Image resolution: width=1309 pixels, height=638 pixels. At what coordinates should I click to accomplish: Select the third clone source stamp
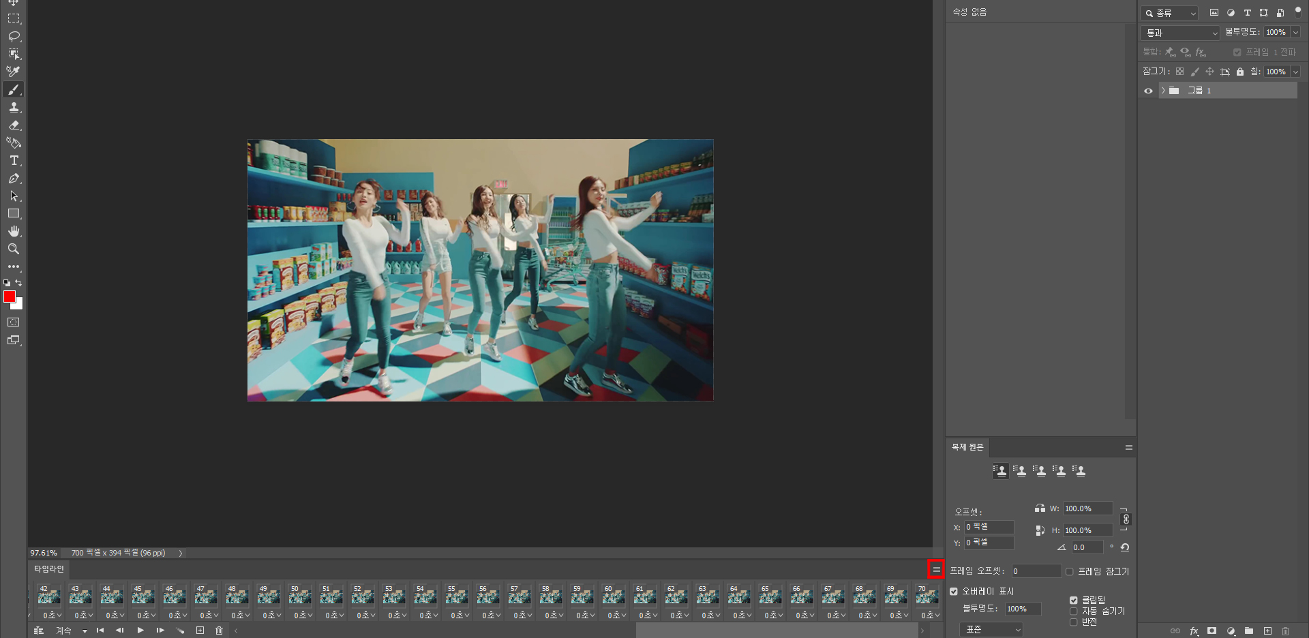pos(1039,471)
